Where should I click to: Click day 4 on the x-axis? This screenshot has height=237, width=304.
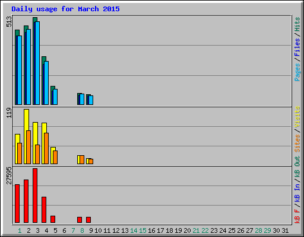coord(46,230)
